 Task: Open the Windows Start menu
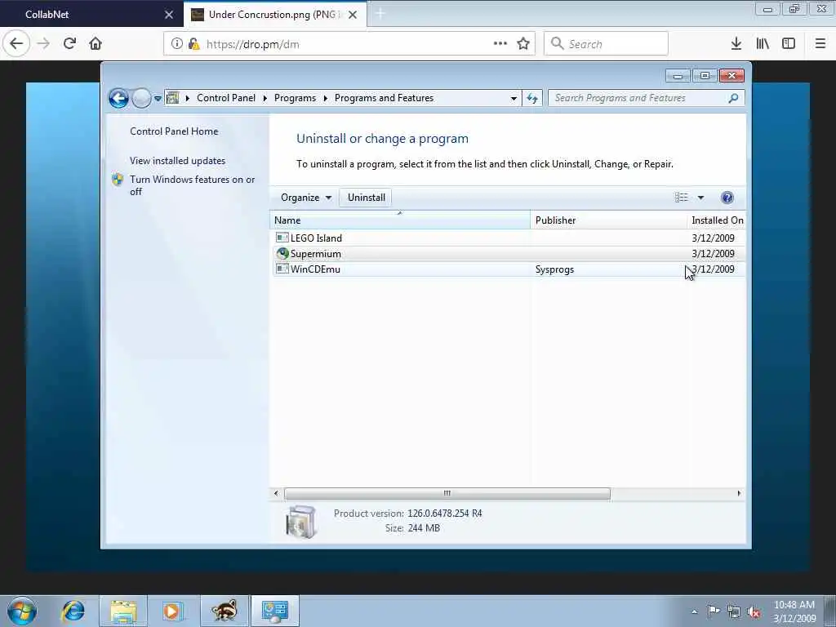pyautogui.click(x=22, y=611)
